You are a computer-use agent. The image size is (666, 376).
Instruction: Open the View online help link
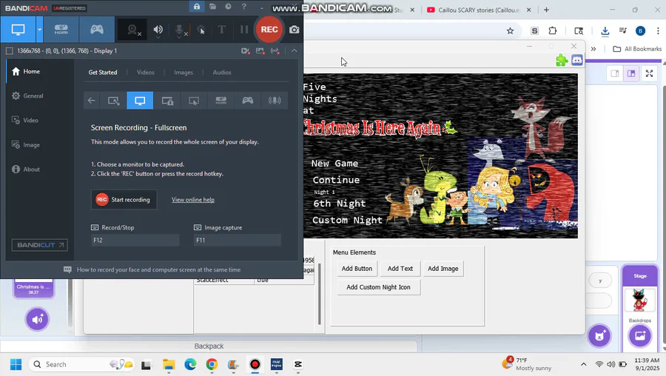tap(193, 200)
